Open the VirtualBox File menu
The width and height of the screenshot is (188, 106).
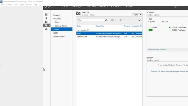coord(2,5)
